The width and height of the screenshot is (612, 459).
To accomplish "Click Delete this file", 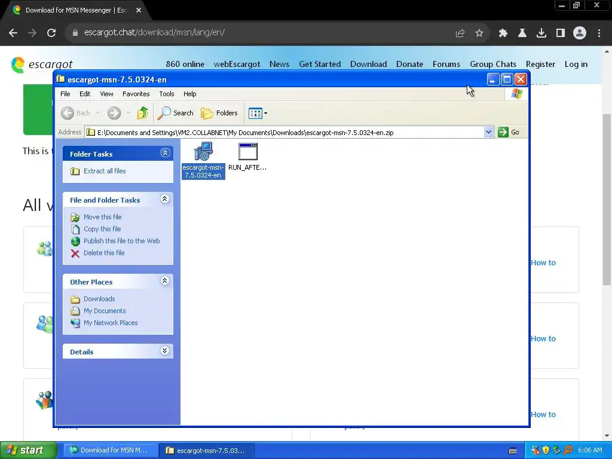I will pyautogui.click(x=104, y=253).
